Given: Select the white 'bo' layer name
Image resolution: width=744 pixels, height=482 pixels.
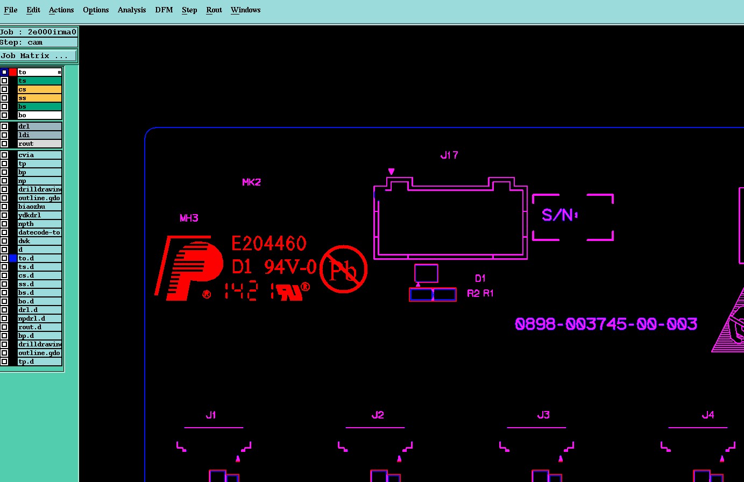Looking at the screenshot, I should tap(40, 115).
